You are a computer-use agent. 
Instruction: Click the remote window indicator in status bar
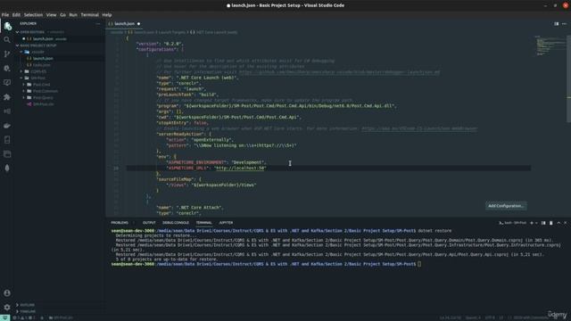tap(4, 317)
